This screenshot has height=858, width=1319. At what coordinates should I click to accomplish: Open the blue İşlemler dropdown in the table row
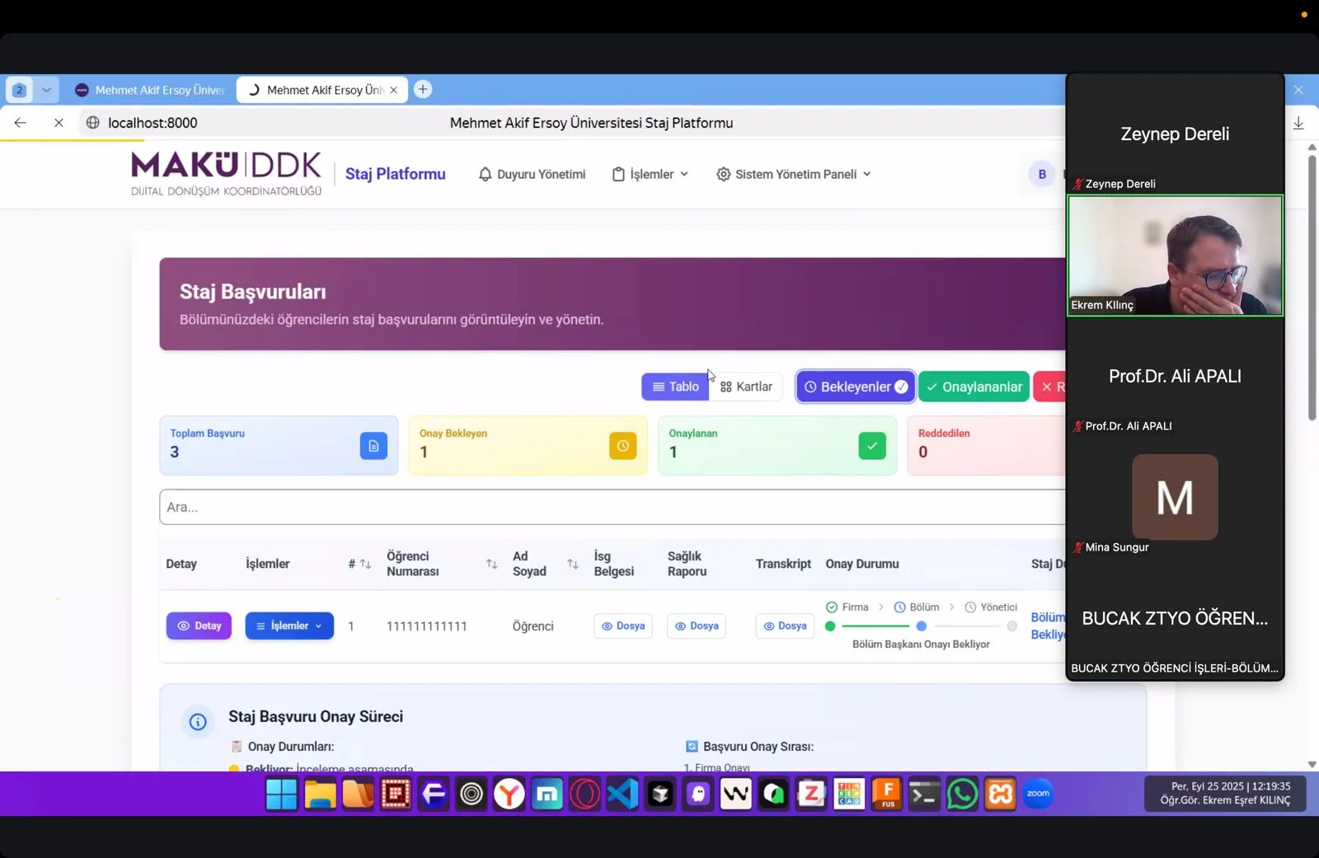coord(289,626)
